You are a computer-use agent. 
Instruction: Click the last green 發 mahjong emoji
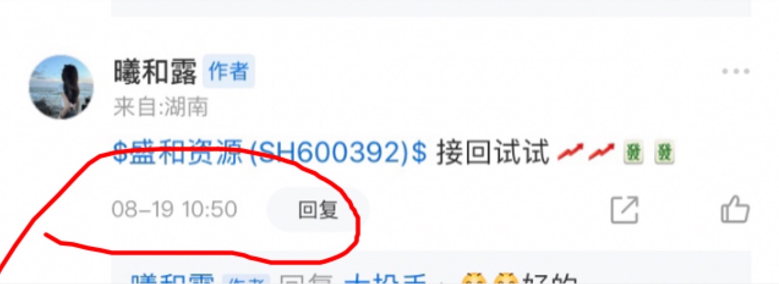coord(664,153)
